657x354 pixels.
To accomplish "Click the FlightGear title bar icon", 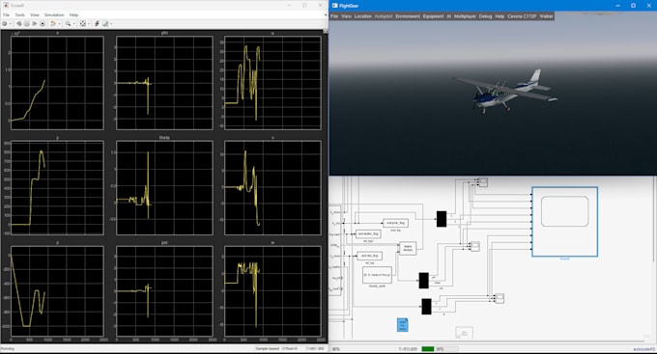I will [x=334, y=6].
